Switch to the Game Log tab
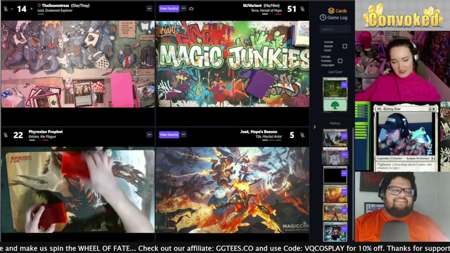450x253 pixels. click(334, 17)
